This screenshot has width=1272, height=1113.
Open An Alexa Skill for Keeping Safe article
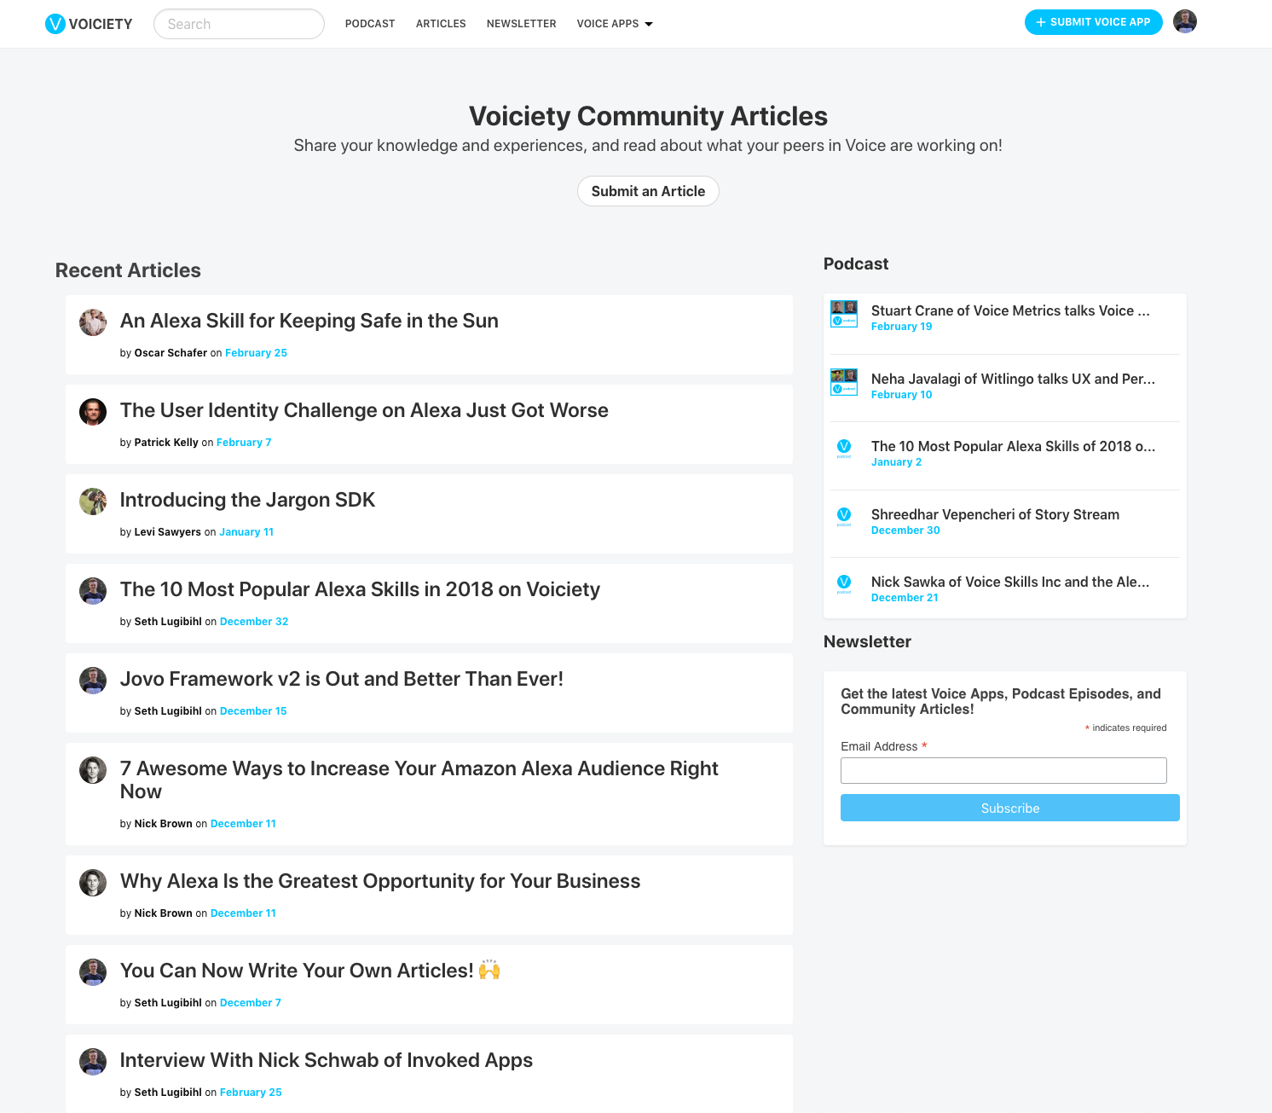coord(309,321)
